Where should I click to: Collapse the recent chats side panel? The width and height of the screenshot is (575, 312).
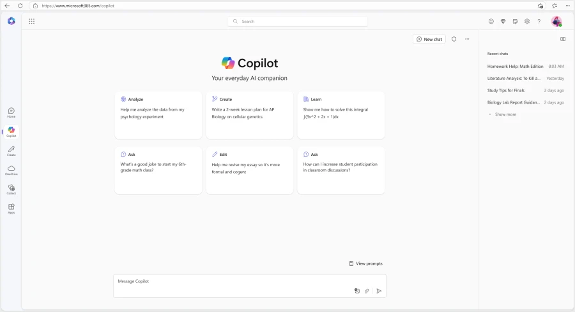[x=563, y=39]
